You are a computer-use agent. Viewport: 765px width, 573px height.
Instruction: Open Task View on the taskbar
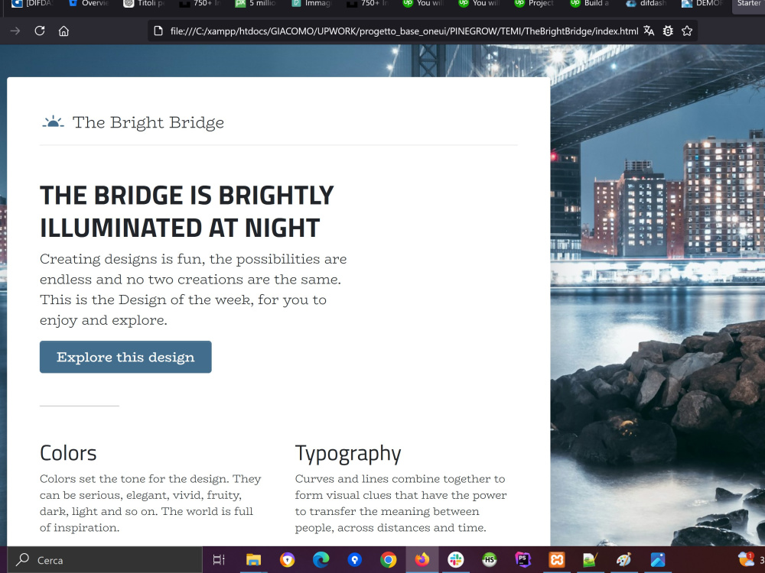[x=219, y=560]
